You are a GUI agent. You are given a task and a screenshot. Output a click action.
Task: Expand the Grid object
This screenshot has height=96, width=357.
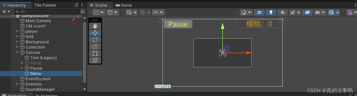(x=17, y=36)
